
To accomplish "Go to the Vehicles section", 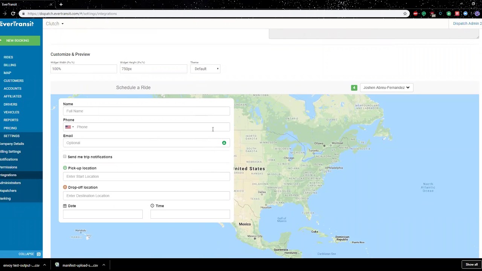I will [11, 112].
